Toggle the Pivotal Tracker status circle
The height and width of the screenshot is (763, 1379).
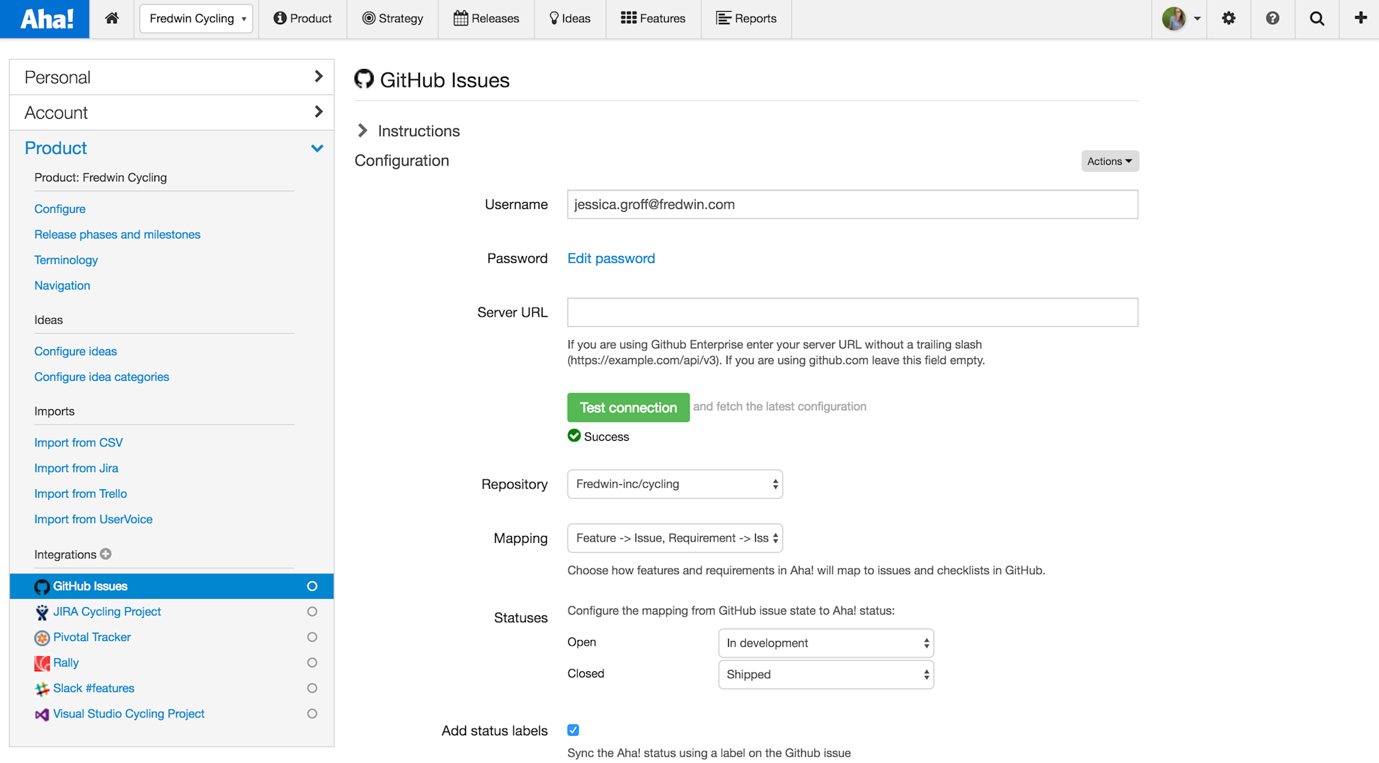[312, 637]
